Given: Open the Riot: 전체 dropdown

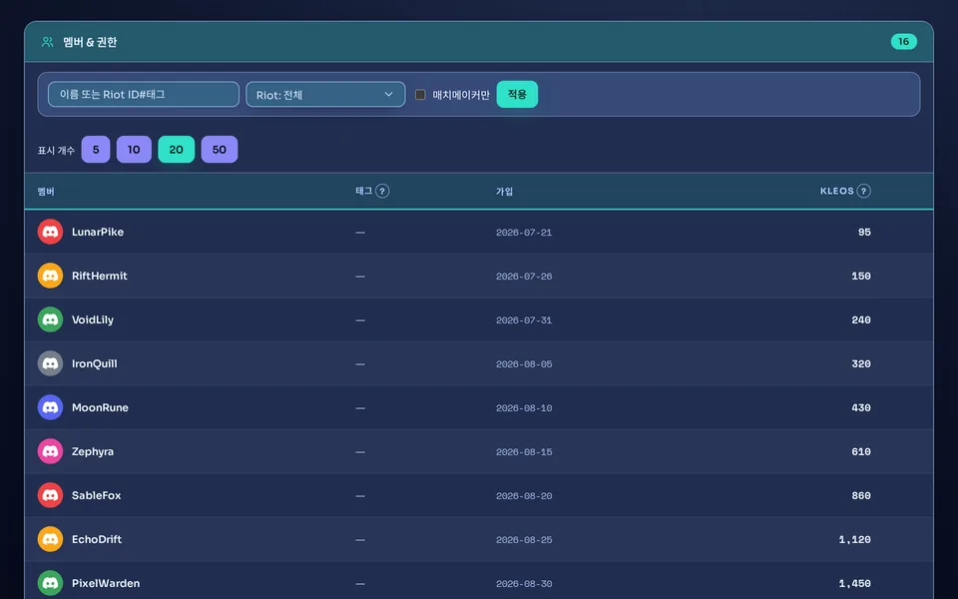Looking at the screenshot, I should 325,95.
